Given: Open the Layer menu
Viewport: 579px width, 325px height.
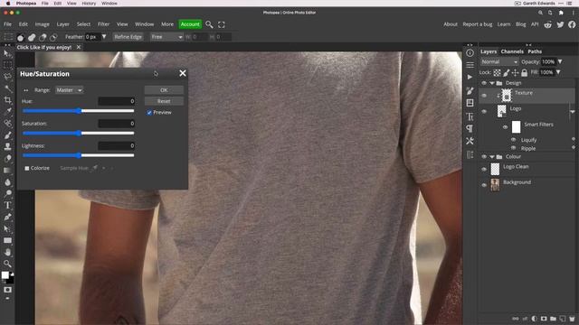Looking at the screenshot, I should tap(62, 24).
